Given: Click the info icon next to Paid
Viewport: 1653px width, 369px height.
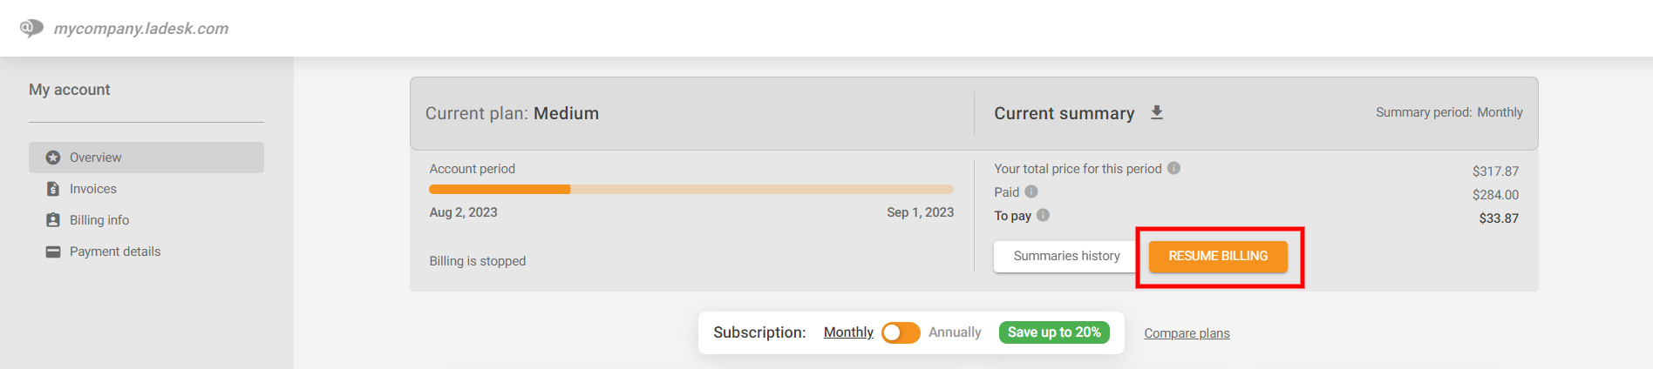Looking at the screenshot, I should pos(1031,191).
